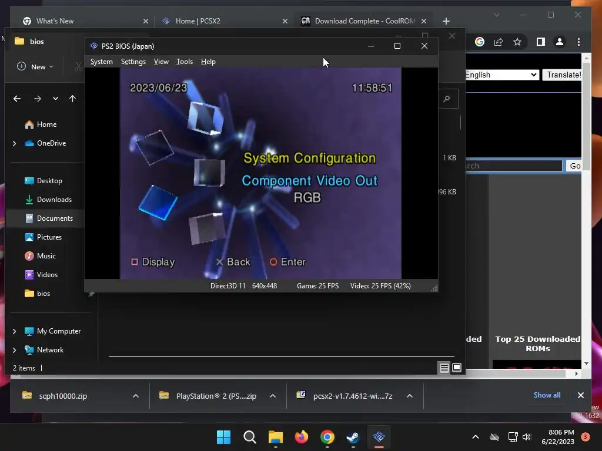Open Music in Explorer sidebar
Viewport: 602px width, 451px height.
(x=46, y=256)
